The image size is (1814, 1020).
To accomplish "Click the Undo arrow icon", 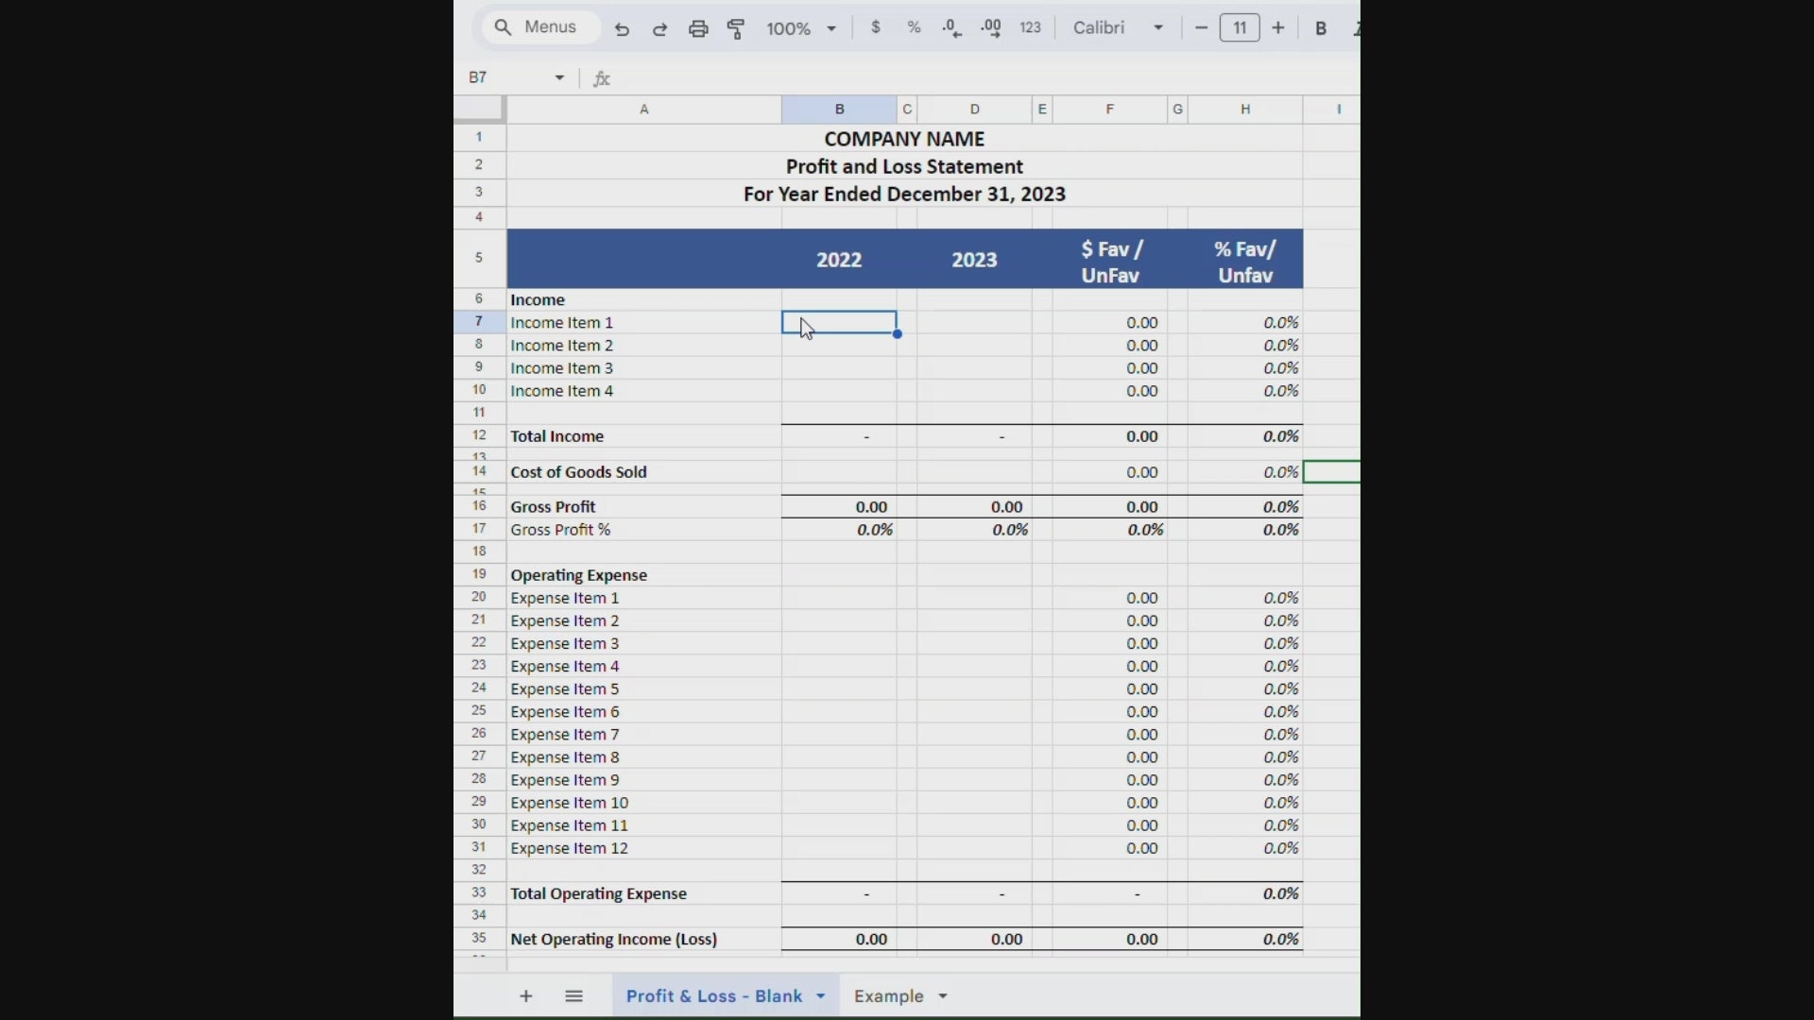I will (x=622, y=28).
